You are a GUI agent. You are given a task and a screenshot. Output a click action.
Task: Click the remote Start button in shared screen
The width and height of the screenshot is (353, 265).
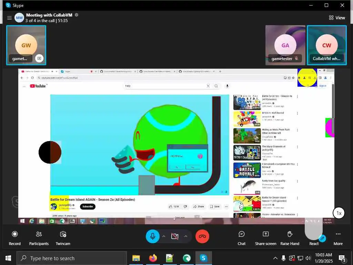pyautogui.click(x=22, y=221)
